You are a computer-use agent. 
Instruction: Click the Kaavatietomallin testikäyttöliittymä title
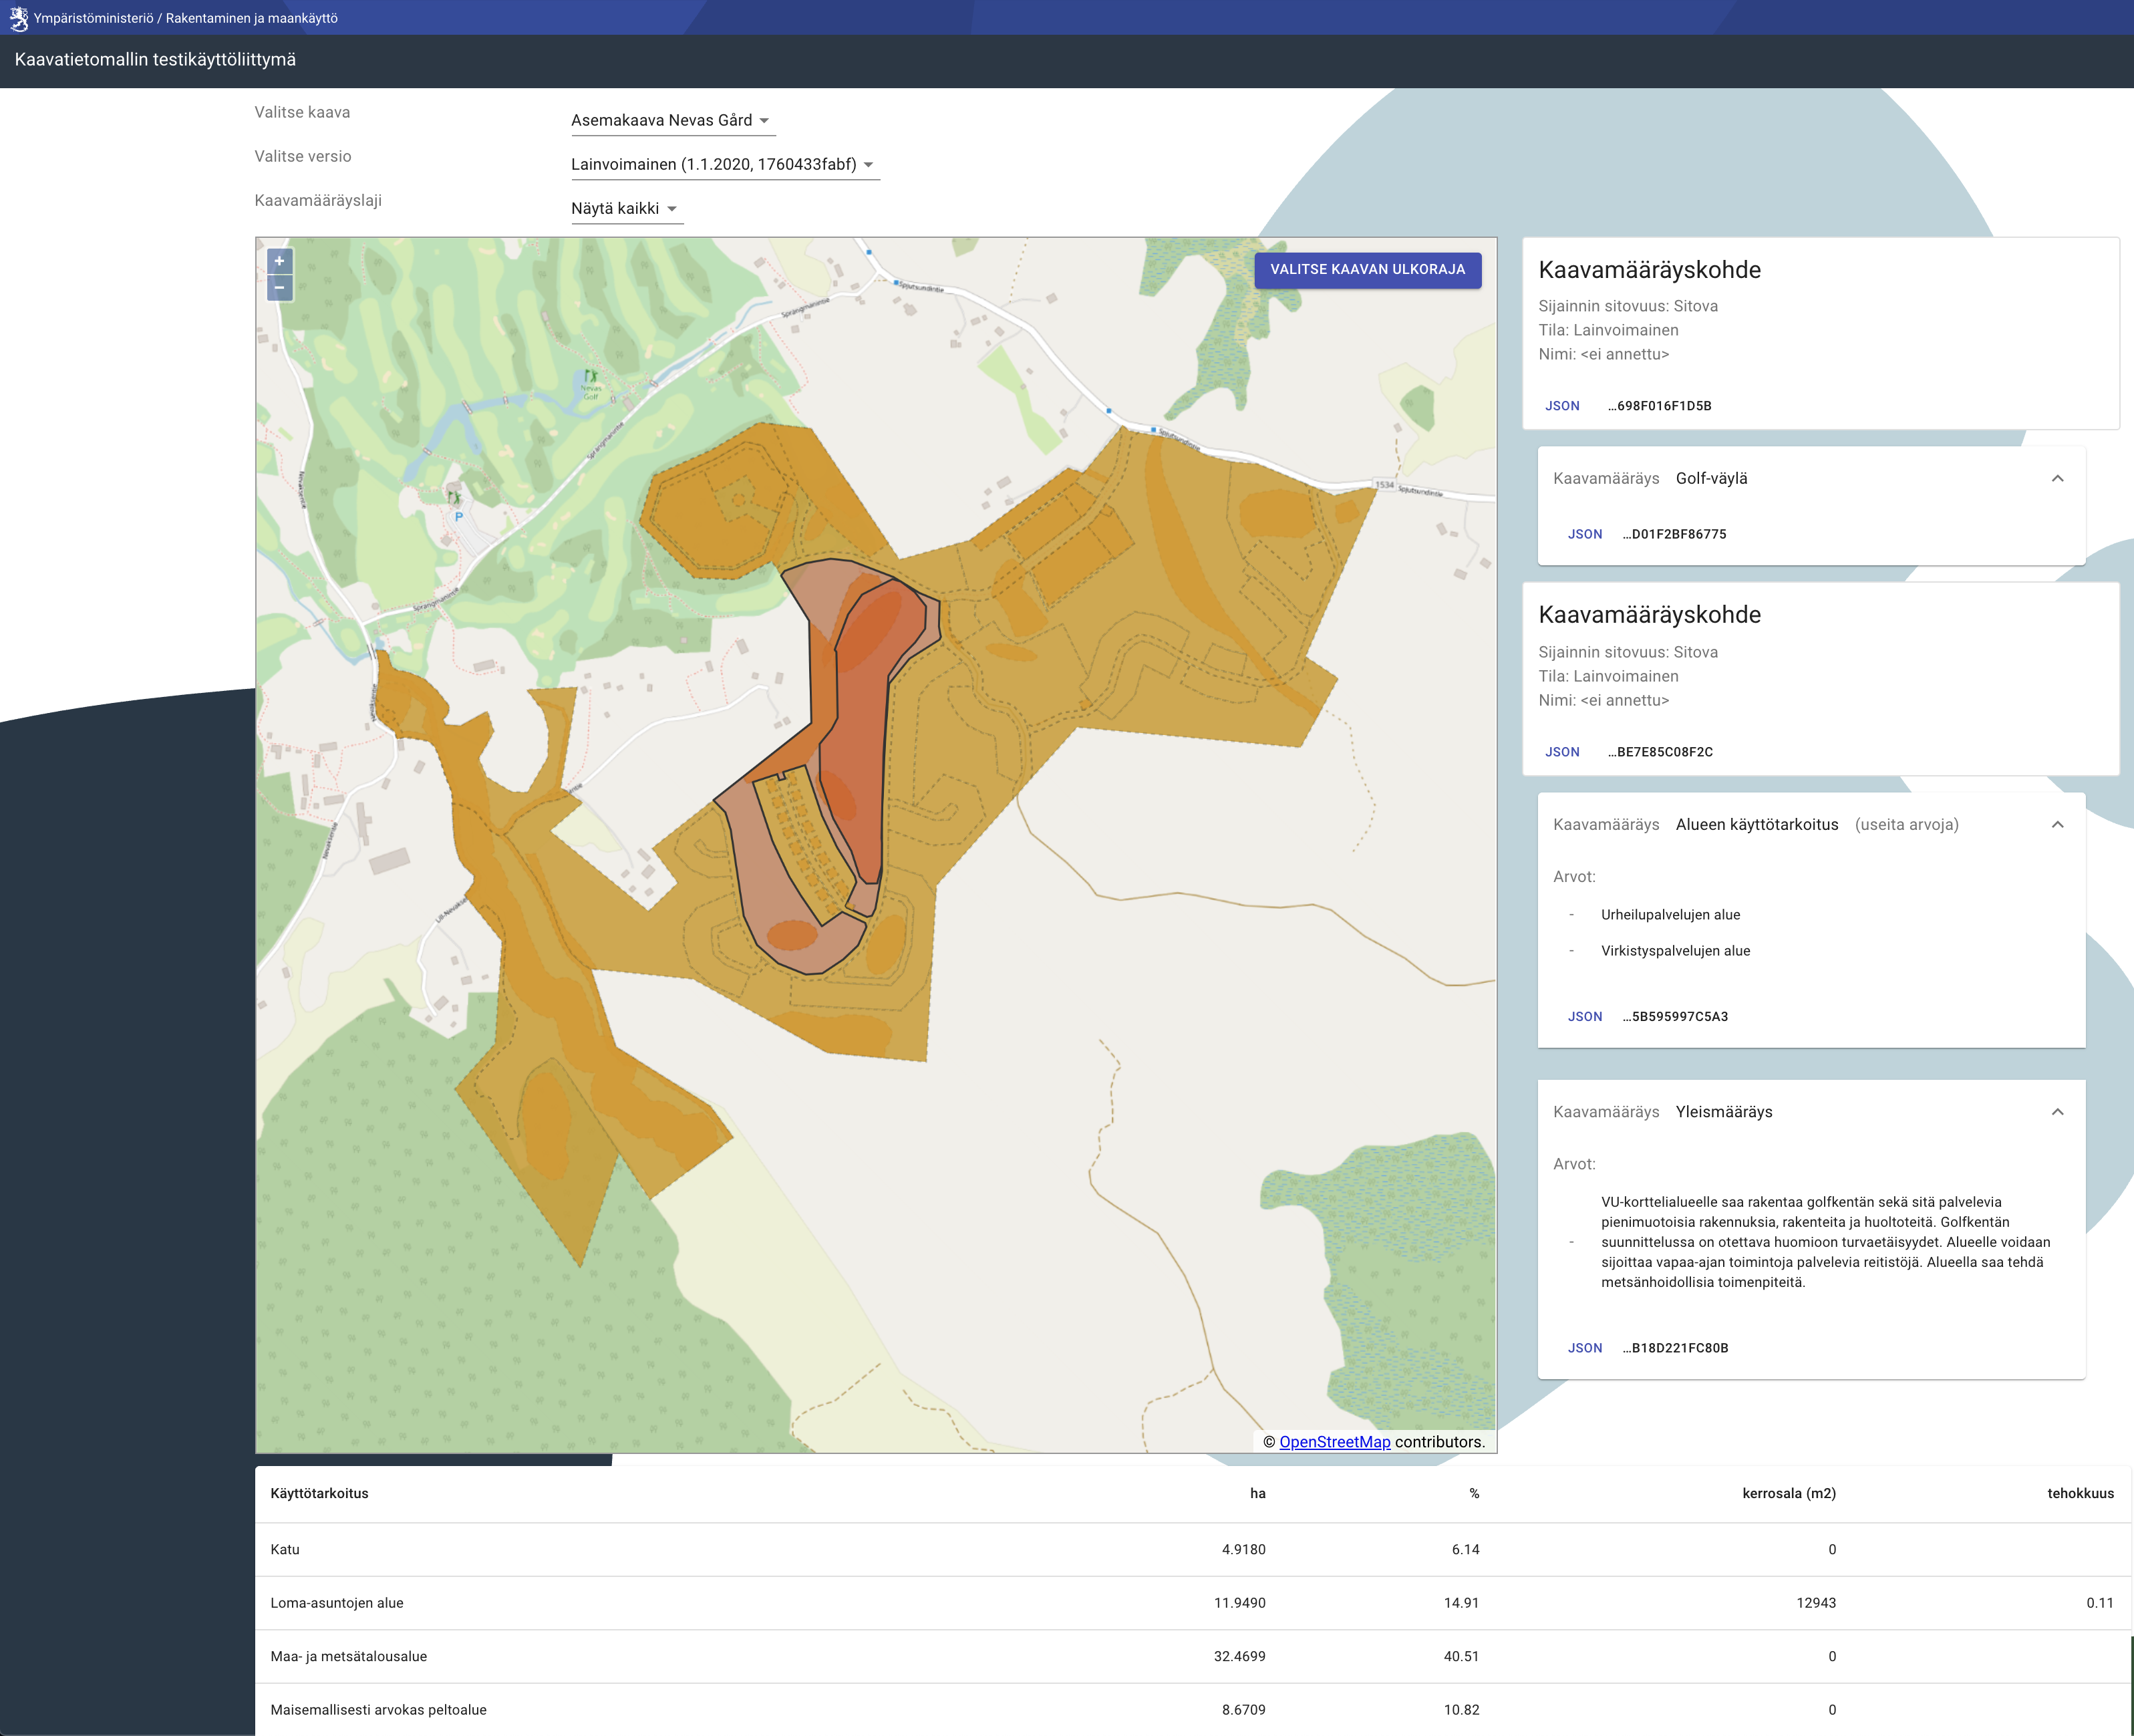[155, 60]
